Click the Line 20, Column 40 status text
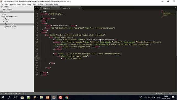This screenshot has height=100, width=177. tap(14, 94)
